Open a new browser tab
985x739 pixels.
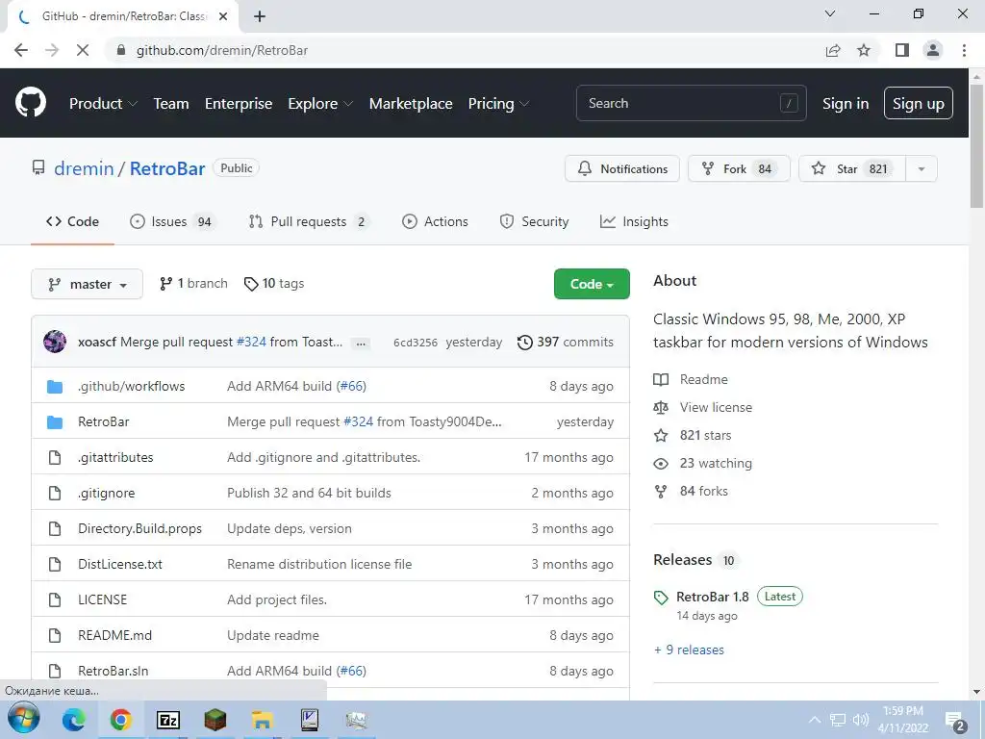(260, 16)
